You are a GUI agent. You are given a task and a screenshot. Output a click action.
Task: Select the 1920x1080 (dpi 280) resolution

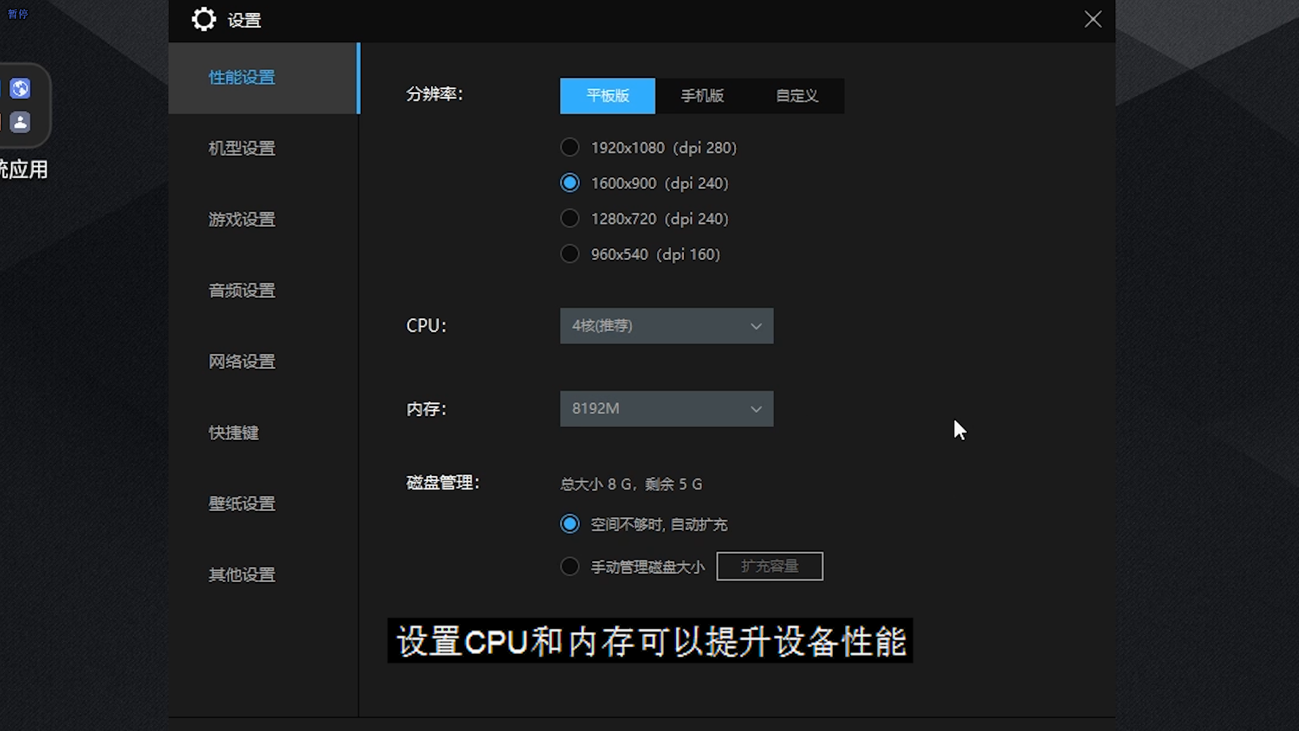570,147
